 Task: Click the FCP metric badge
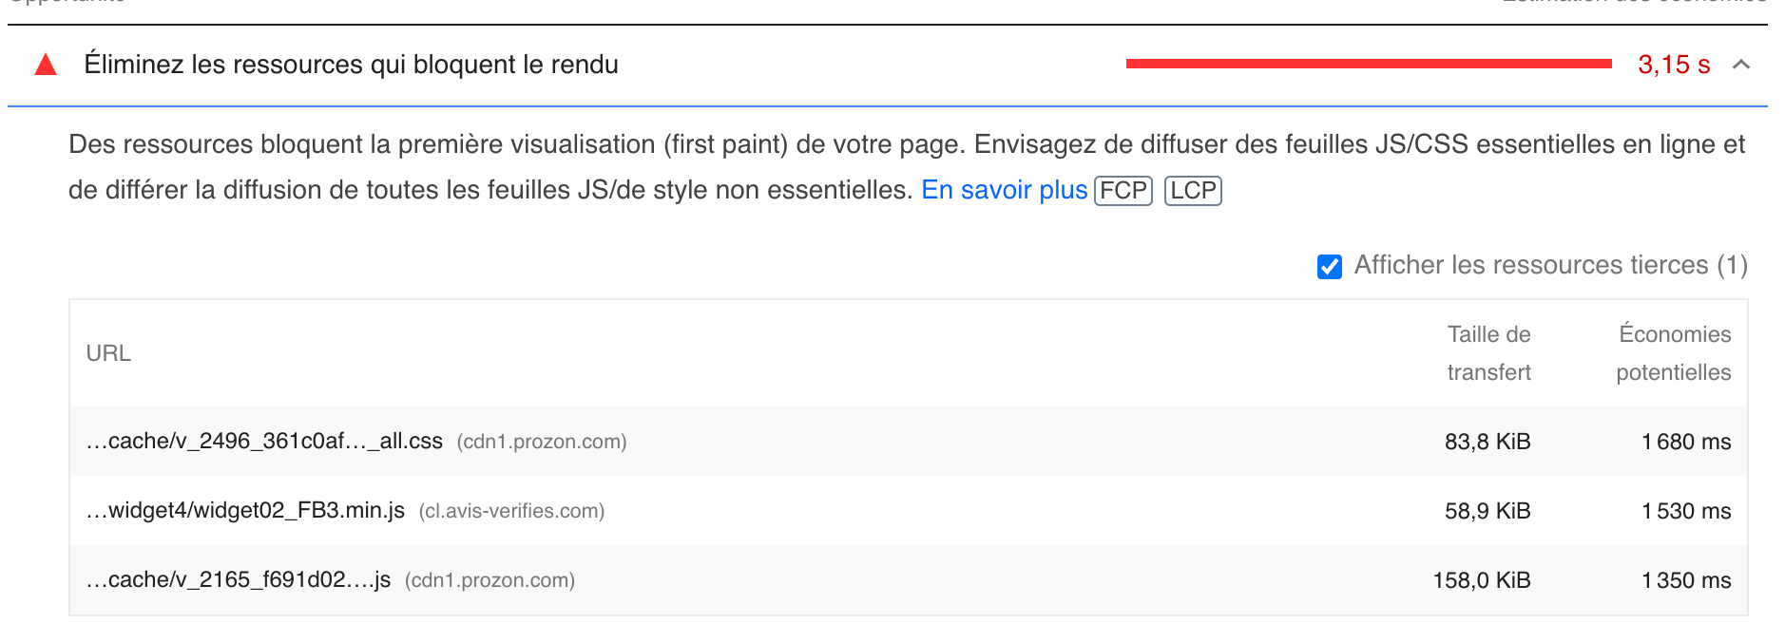coord(1123,191)
